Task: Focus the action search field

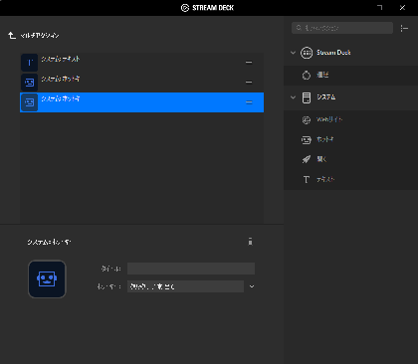Action: (342, 28)
